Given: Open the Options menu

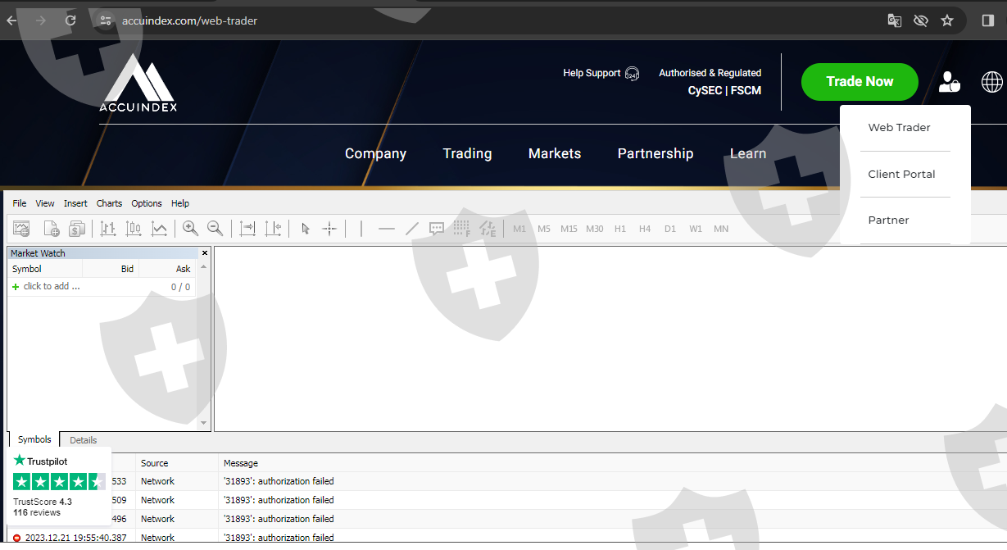Looking at the screenshot, I should 147,203.
